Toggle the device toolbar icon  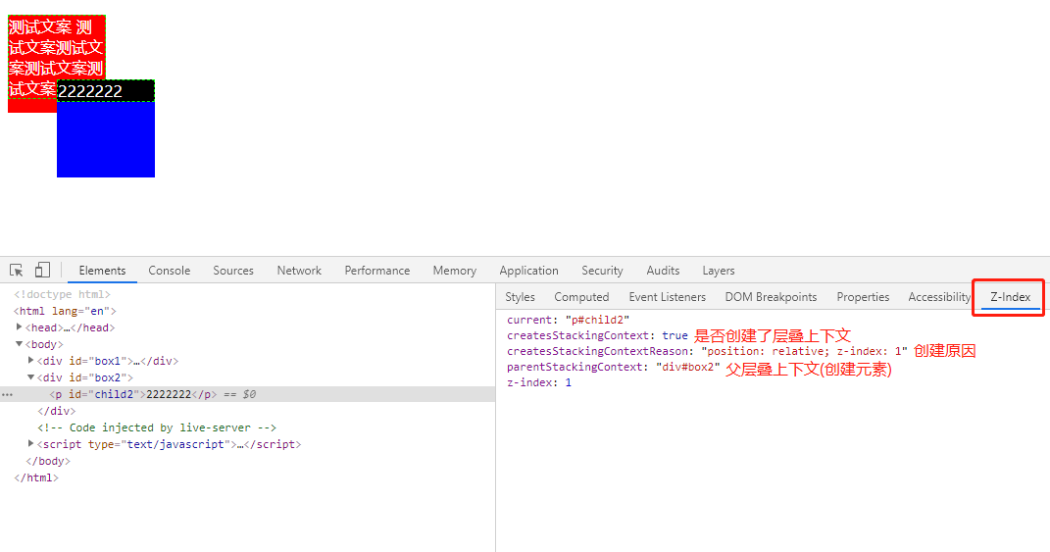pos(42,271)
